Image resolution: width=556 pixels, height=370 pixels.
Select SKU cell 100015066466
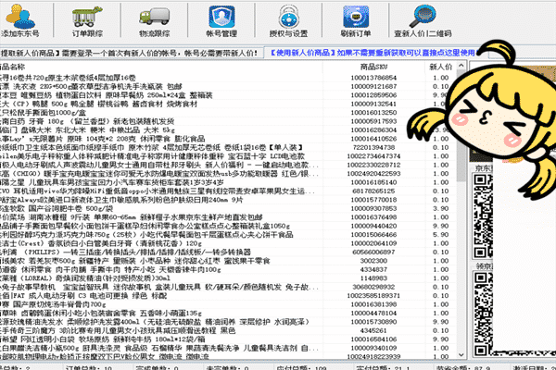pyautogui.click(x=373, y=234)
